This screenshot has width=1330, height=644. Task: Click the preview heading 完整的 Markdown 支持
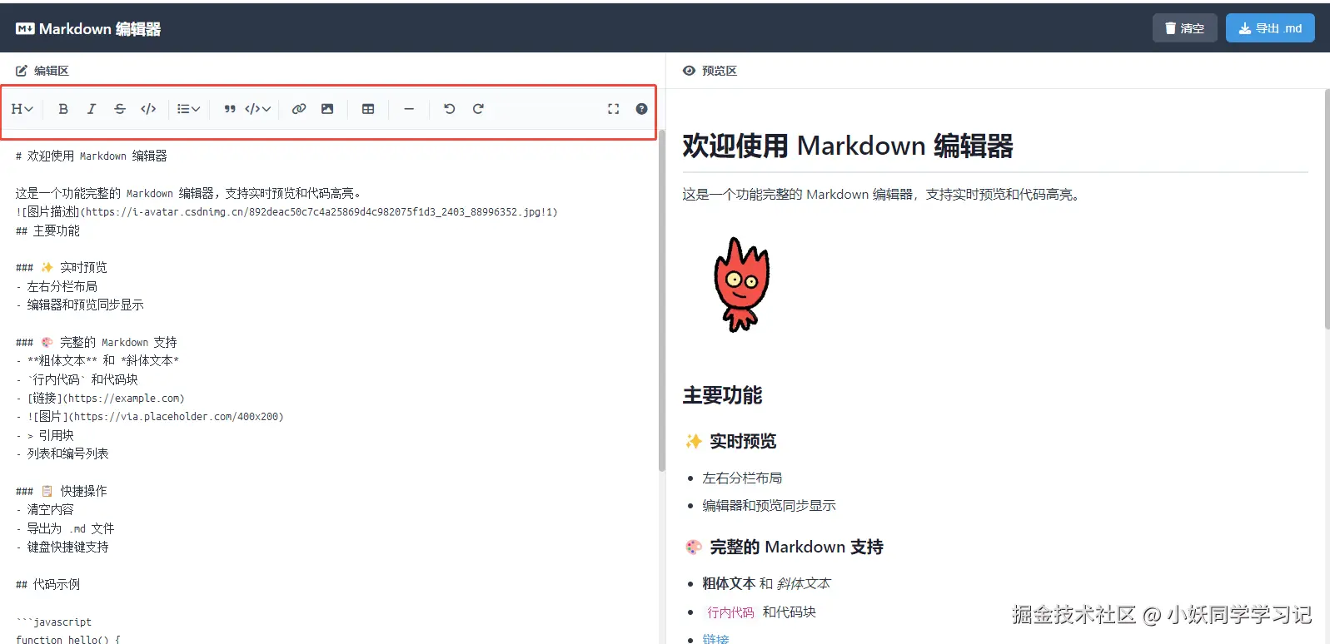tap(784, 547)
